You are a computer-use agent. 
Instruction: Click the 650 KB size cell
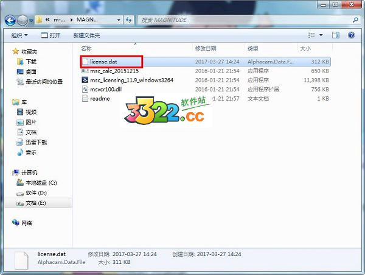click(320, 71)
